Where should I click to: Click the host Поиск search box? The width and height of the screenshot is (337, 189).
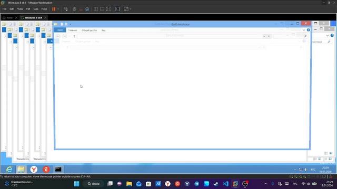click(94, 184)
